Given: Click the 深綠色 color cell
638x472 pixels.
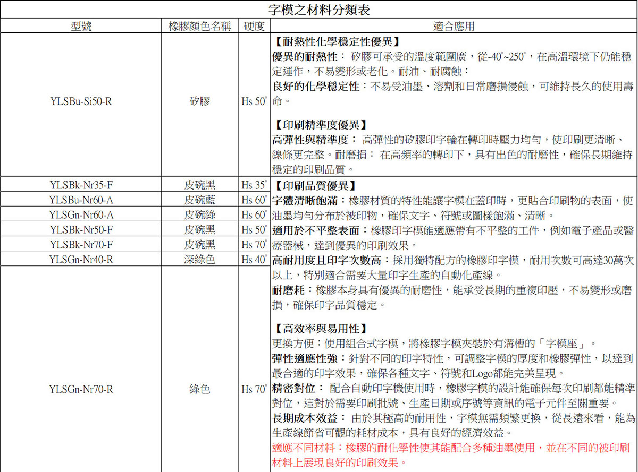Looking at the screenshot, I should pos(200,260).
